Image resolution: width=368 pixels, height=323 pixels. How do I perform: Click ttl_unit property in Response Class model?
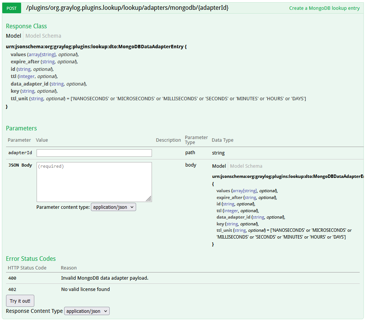[x=20, y=98]
